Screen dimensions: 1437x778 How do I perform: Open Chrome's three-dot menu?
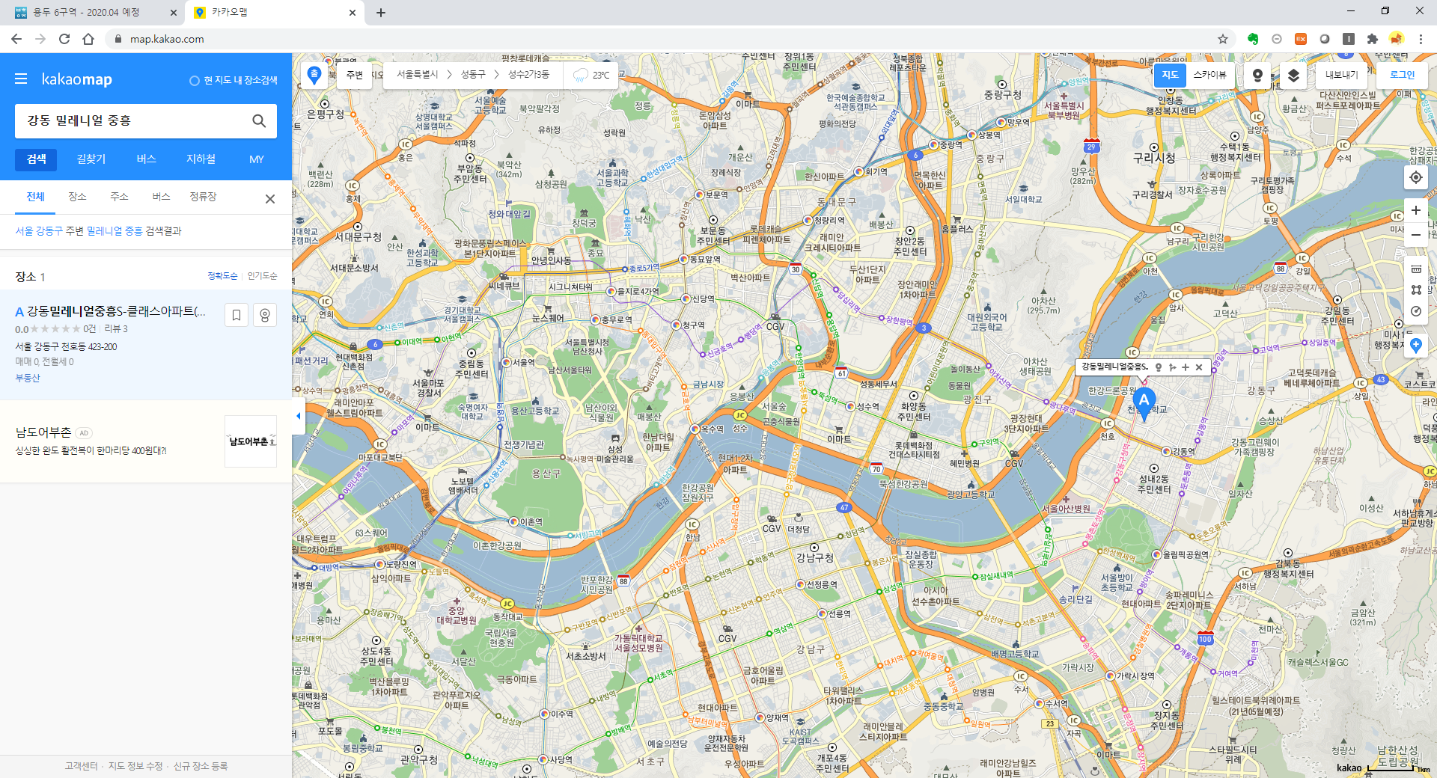(1421, 39)
